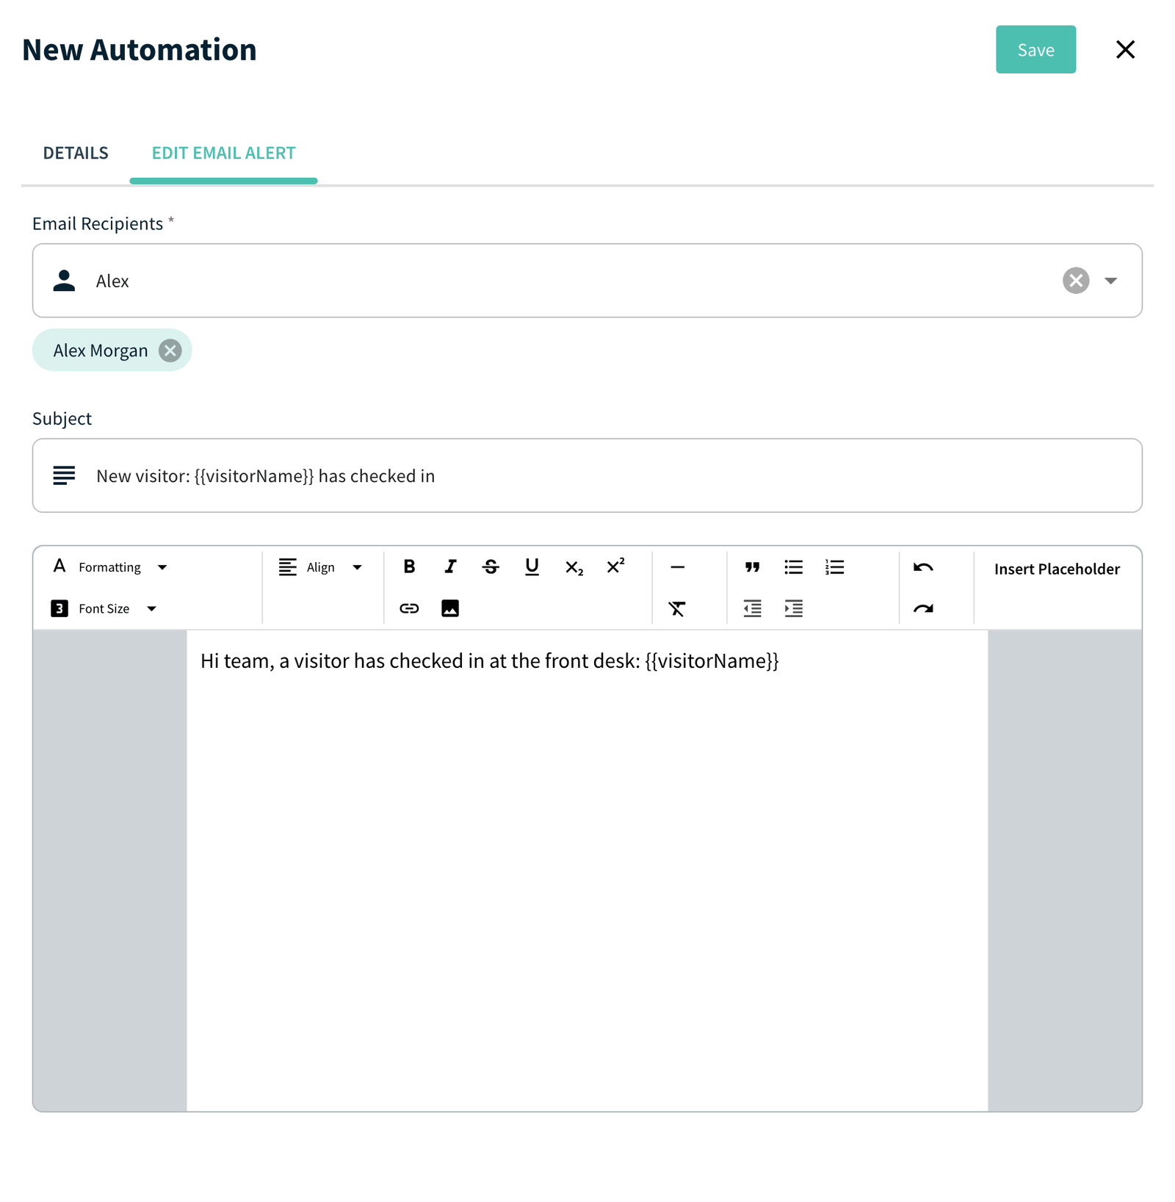Underline the selected text
This screenshot has width=1175, height=1202.
(x=532, y=567)
